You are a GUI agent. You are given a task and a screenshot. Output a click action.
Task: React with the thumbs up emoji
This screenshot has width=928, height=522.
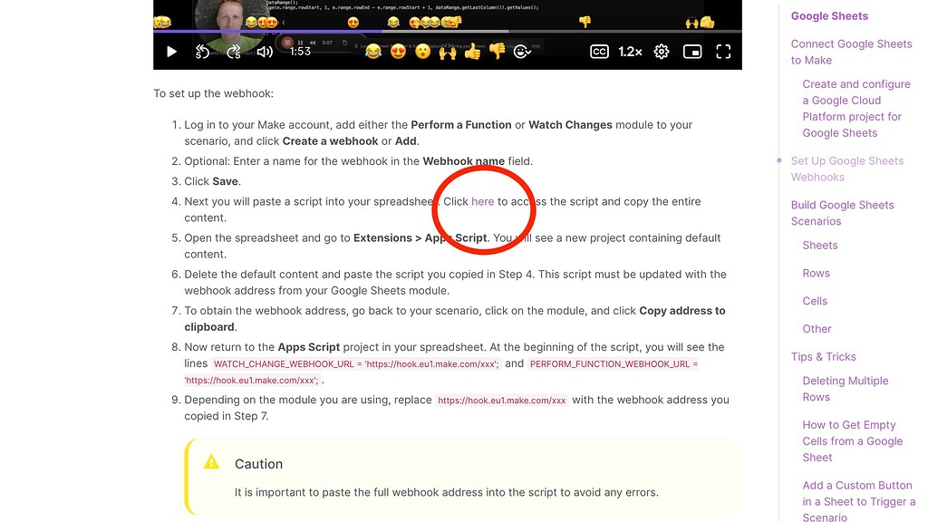click(470, 52)
